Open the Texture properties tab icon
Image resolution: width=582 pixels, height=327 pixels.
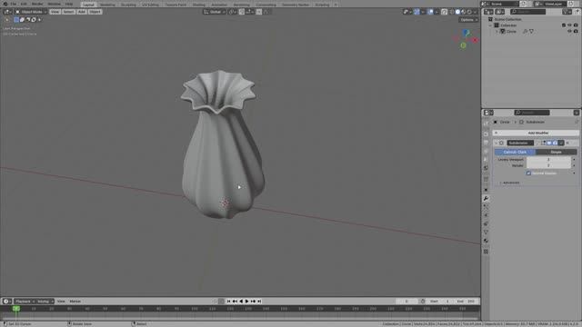click(486, 252)
